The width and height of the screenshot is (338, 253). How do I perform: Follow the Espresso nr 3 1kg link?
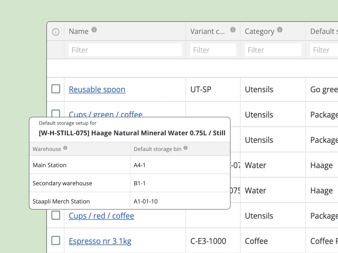pyautogui.click(x=100, y=241)
